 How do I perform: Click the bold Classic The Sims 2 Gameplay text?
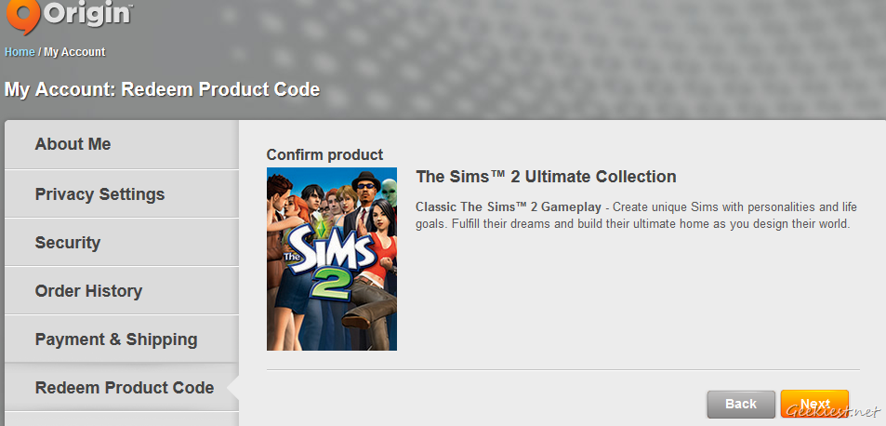coord(509,206)
